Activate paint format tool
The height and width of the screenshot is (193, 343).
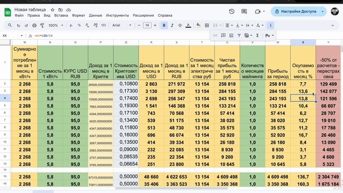click(42, 25)
